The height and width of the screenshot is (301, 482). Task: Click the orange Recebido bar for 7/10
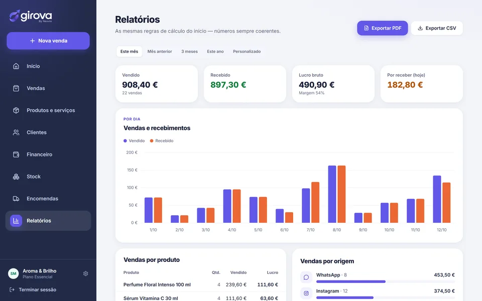click(315, 202)
